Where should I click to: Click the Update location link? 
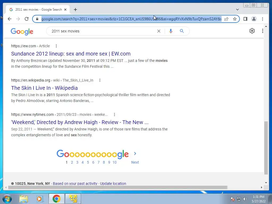(x=113, y=184)
